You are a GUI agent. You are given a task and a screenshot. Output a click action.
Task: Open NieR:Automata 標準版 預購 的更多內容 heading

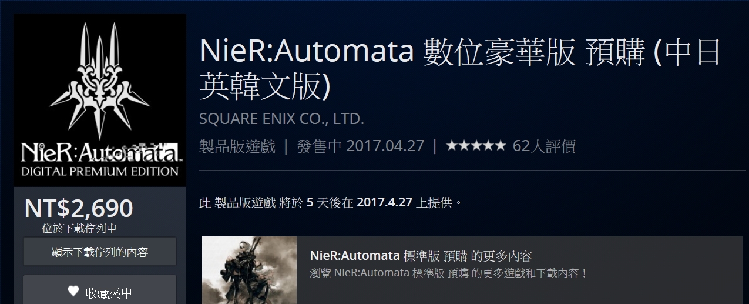click(x=421, y=256)
